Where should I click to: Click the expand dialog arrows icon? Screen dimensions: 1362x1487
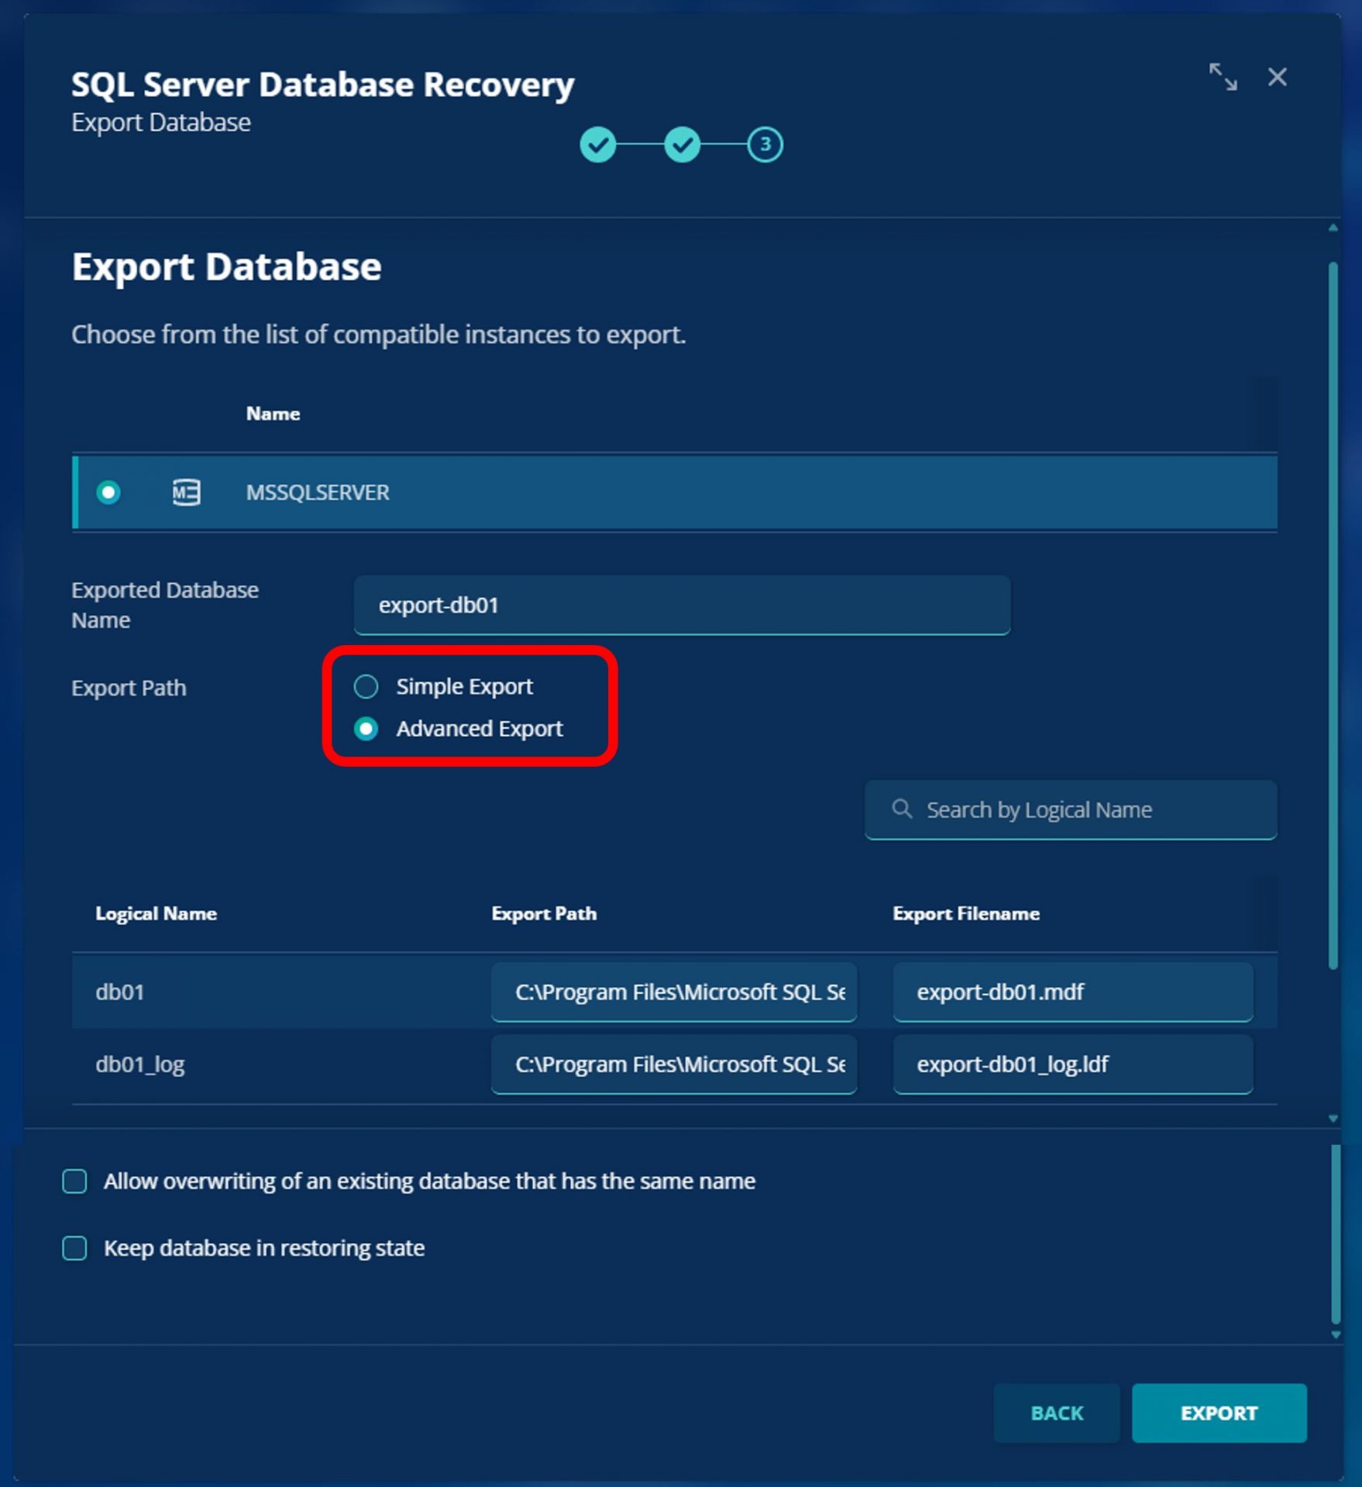1223,77
